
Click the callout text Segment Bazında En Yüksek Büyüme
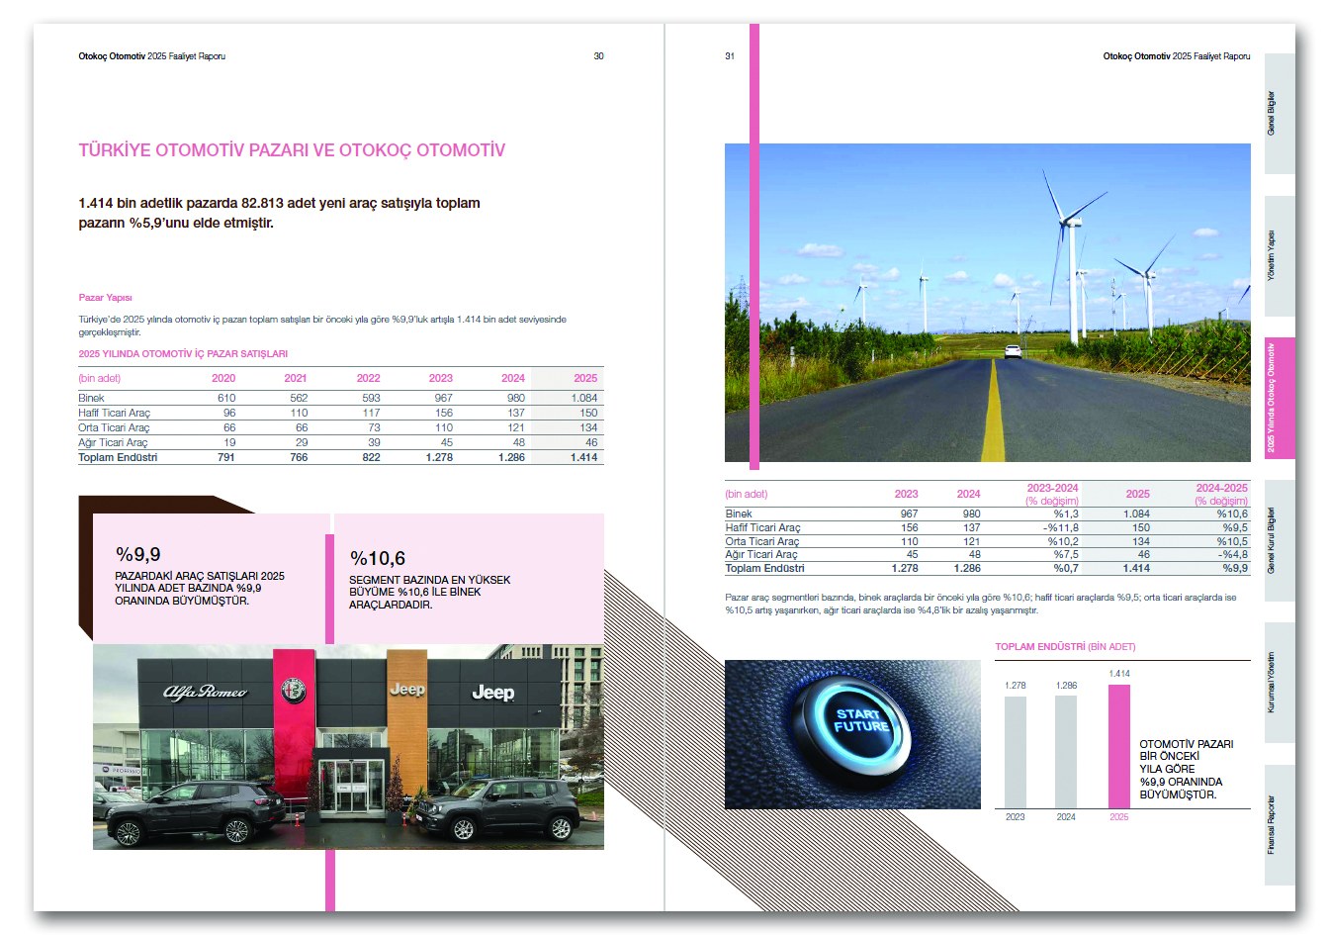[430, 592]
